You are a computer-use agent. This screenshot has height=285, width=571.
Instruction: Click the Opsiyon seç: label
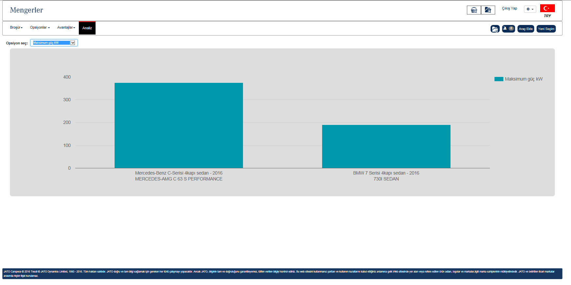click(x=17, y=43)
